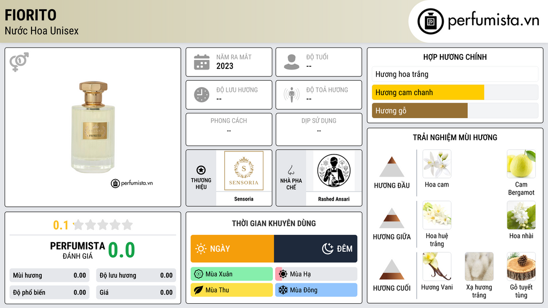This screenshot has height=308, width=548.
Task: Click the snowflake icon beside Mùa Đông
Action: [283, 290]
